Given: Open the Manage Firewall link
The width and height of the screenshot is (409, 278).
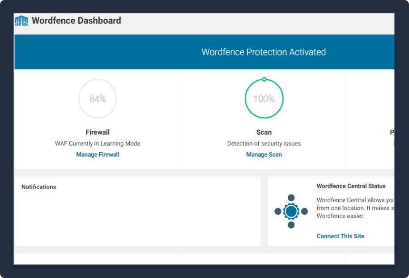Looking at the screenshot, I should pyautogui.click(x=98, y=154).
